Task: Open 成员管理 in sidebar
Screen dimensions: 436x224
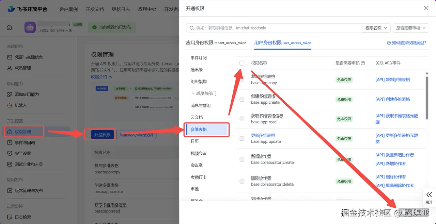Action: tap(23, 68)
